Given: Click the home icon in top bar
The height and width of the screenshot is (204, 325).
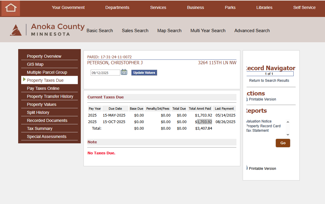Looking at the screenshot, I should (x=11, y=8).
